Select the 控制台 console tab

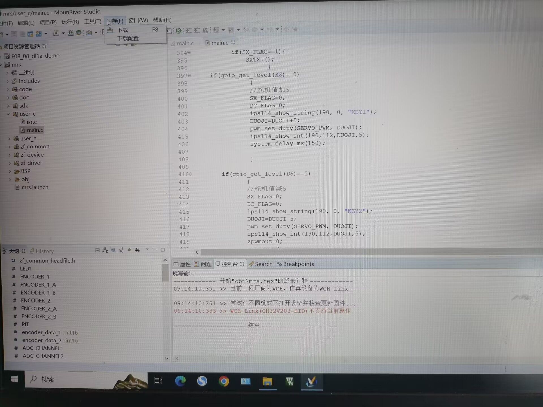[x=227, y=264]
